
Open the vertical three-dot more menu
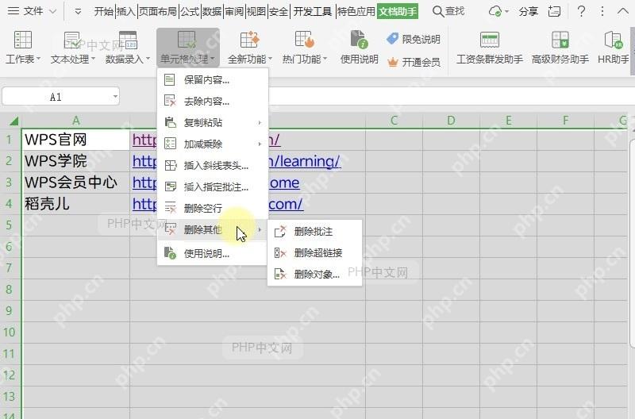pos(602,11)
